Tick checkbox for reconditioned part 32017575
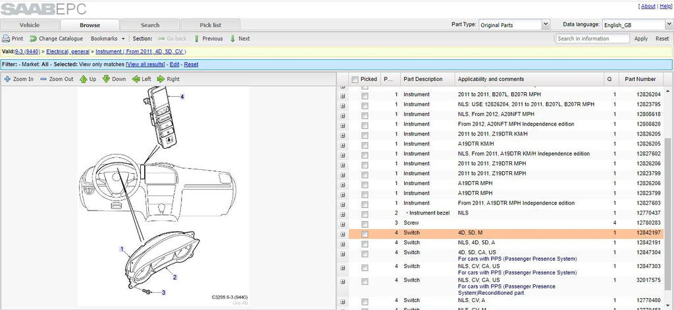The height and width of the screenshot is (310, 674). (x=365, y=282)
